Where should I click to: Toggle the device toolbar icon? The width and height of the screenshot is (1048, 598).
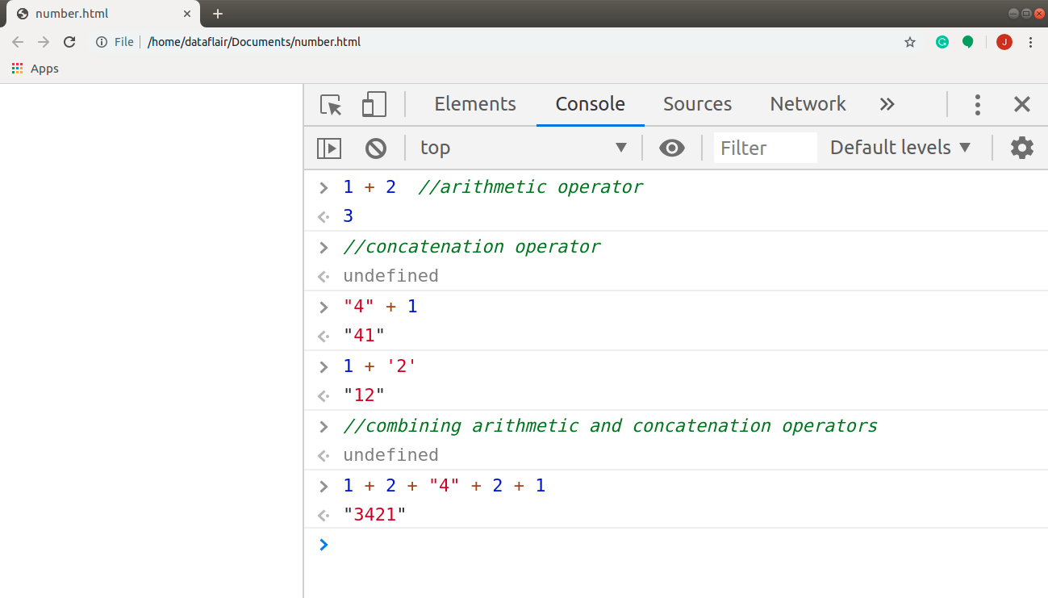click(374, 105)
